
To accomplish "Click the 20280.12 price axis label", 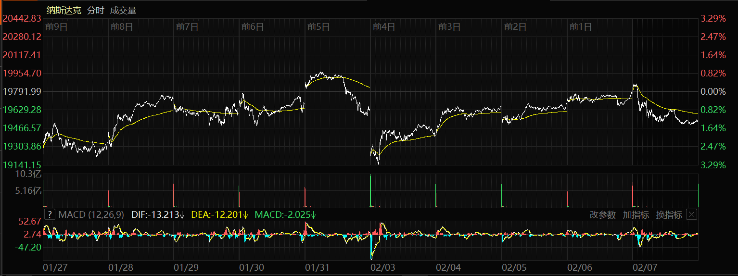I will [22, 37].
